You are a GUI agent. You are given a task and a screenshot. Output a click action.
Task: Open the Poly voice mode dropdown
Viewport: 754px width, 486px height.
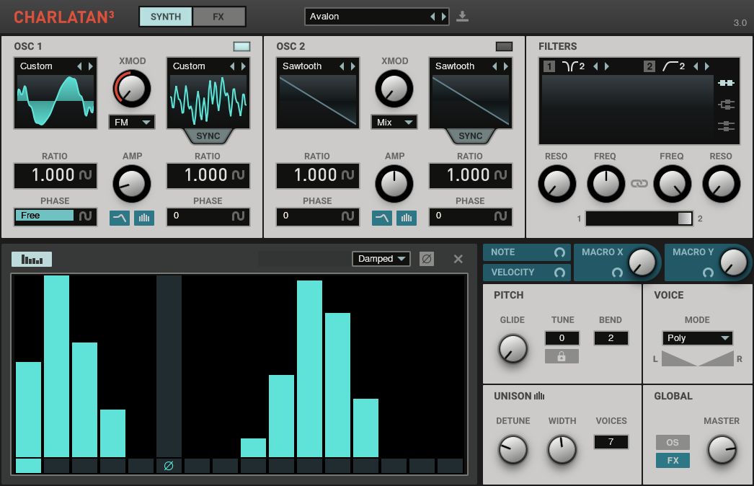point(697,338)
